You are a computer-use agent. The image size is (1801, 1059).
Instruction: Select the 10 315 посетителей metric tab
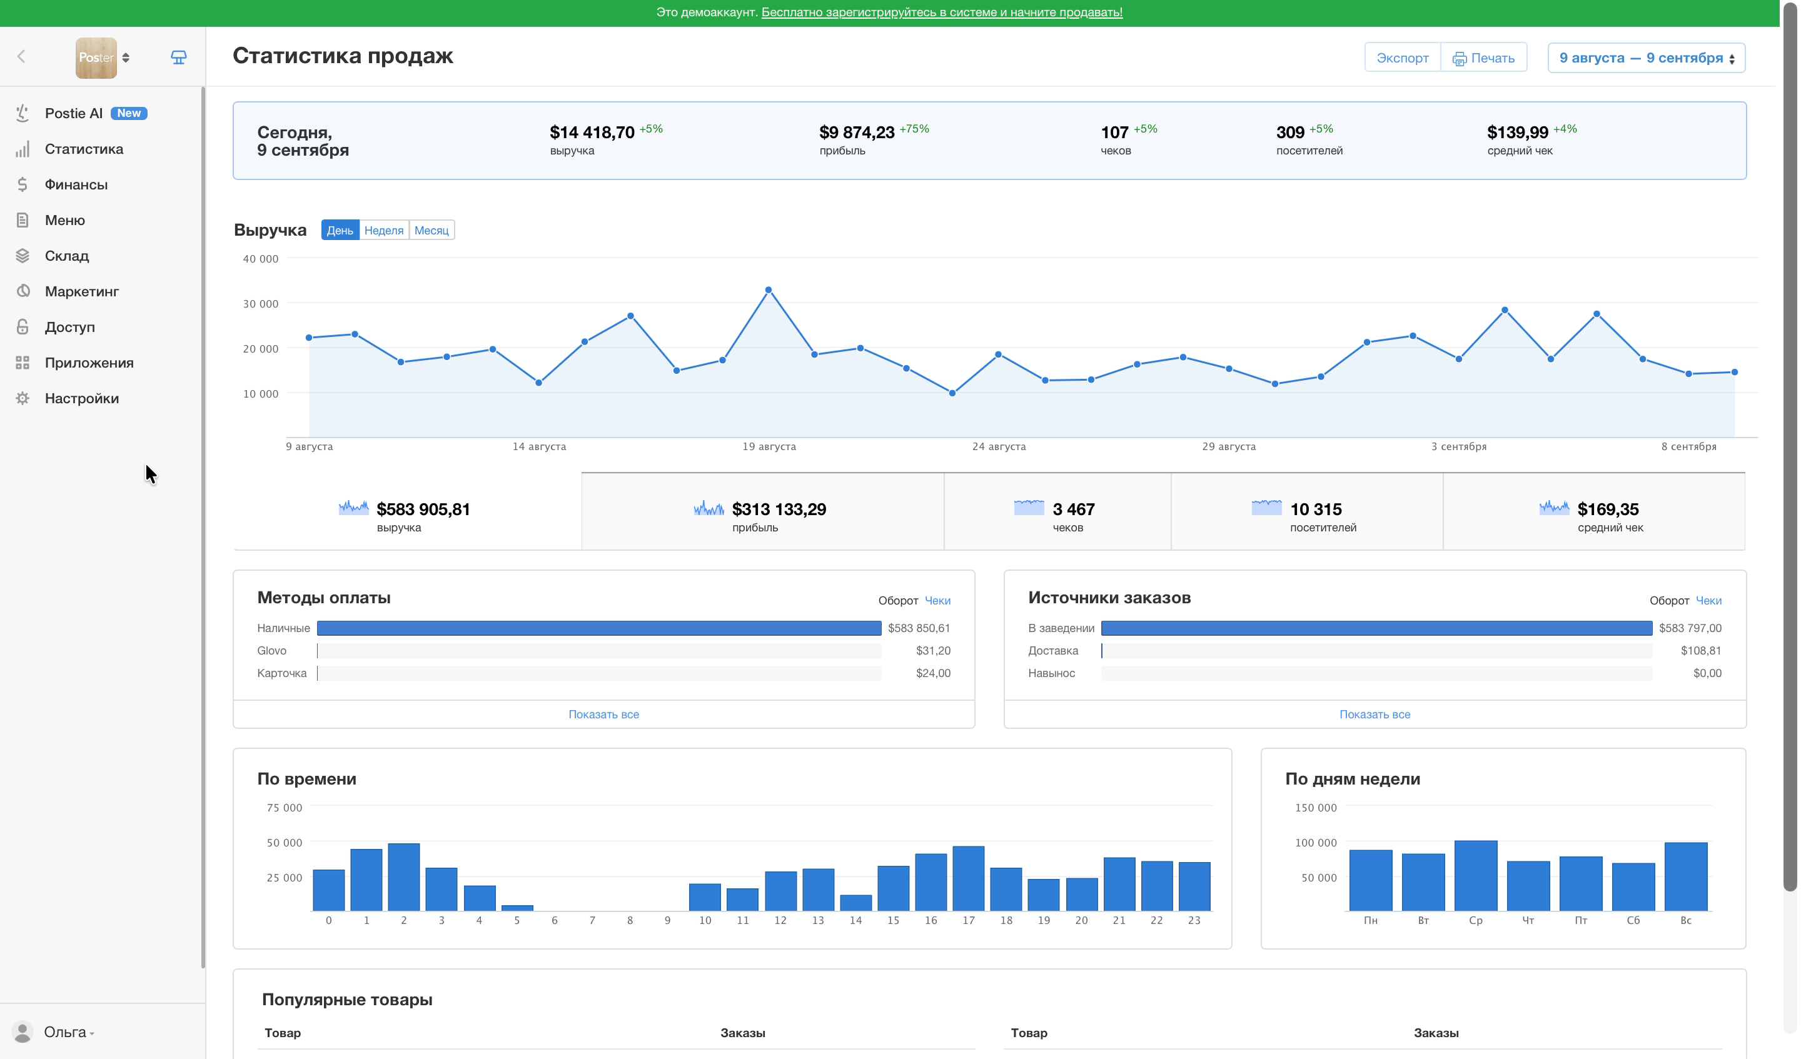[1306, 511]
